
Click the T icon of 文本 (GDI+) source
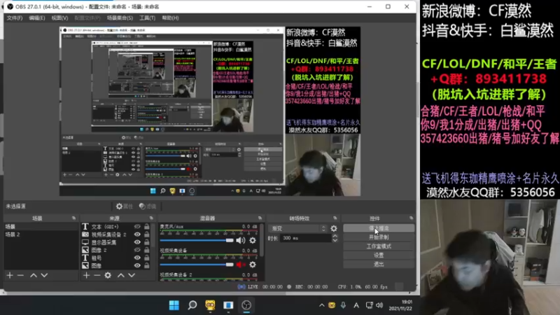[x=85, y=226]
